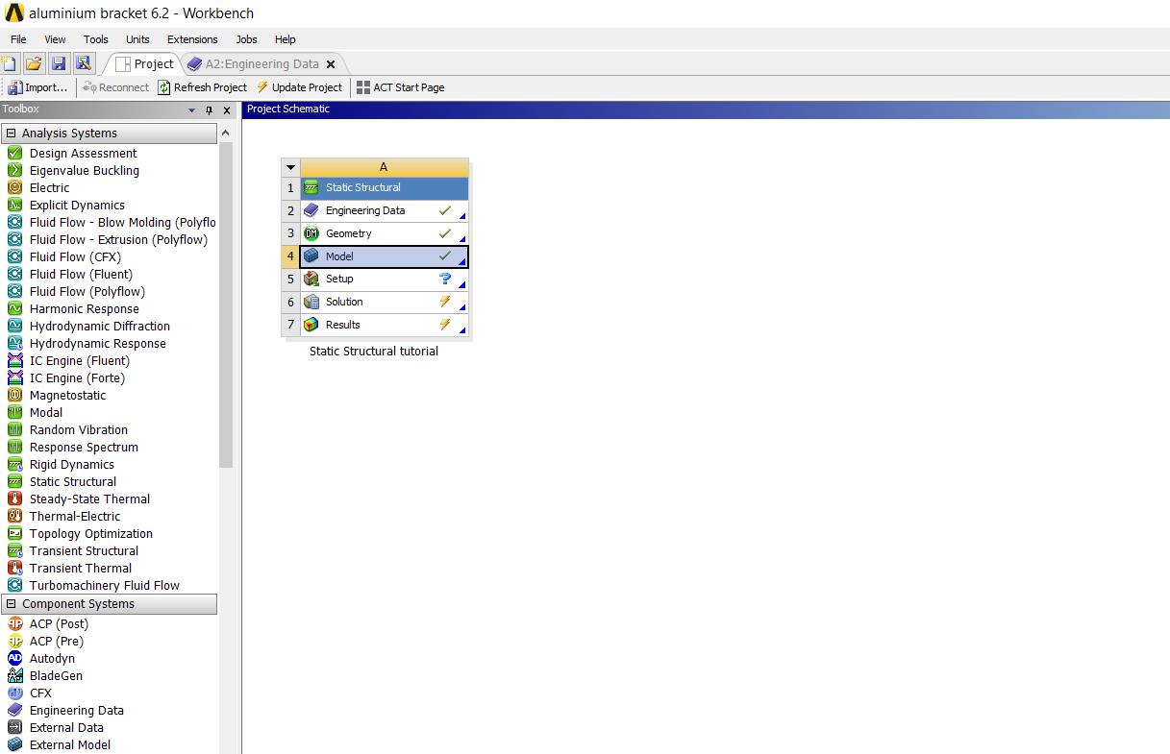This screenshot has height=754, width=1170.
Task: Click the Save project icon
Action: click(x=59, y=63)
